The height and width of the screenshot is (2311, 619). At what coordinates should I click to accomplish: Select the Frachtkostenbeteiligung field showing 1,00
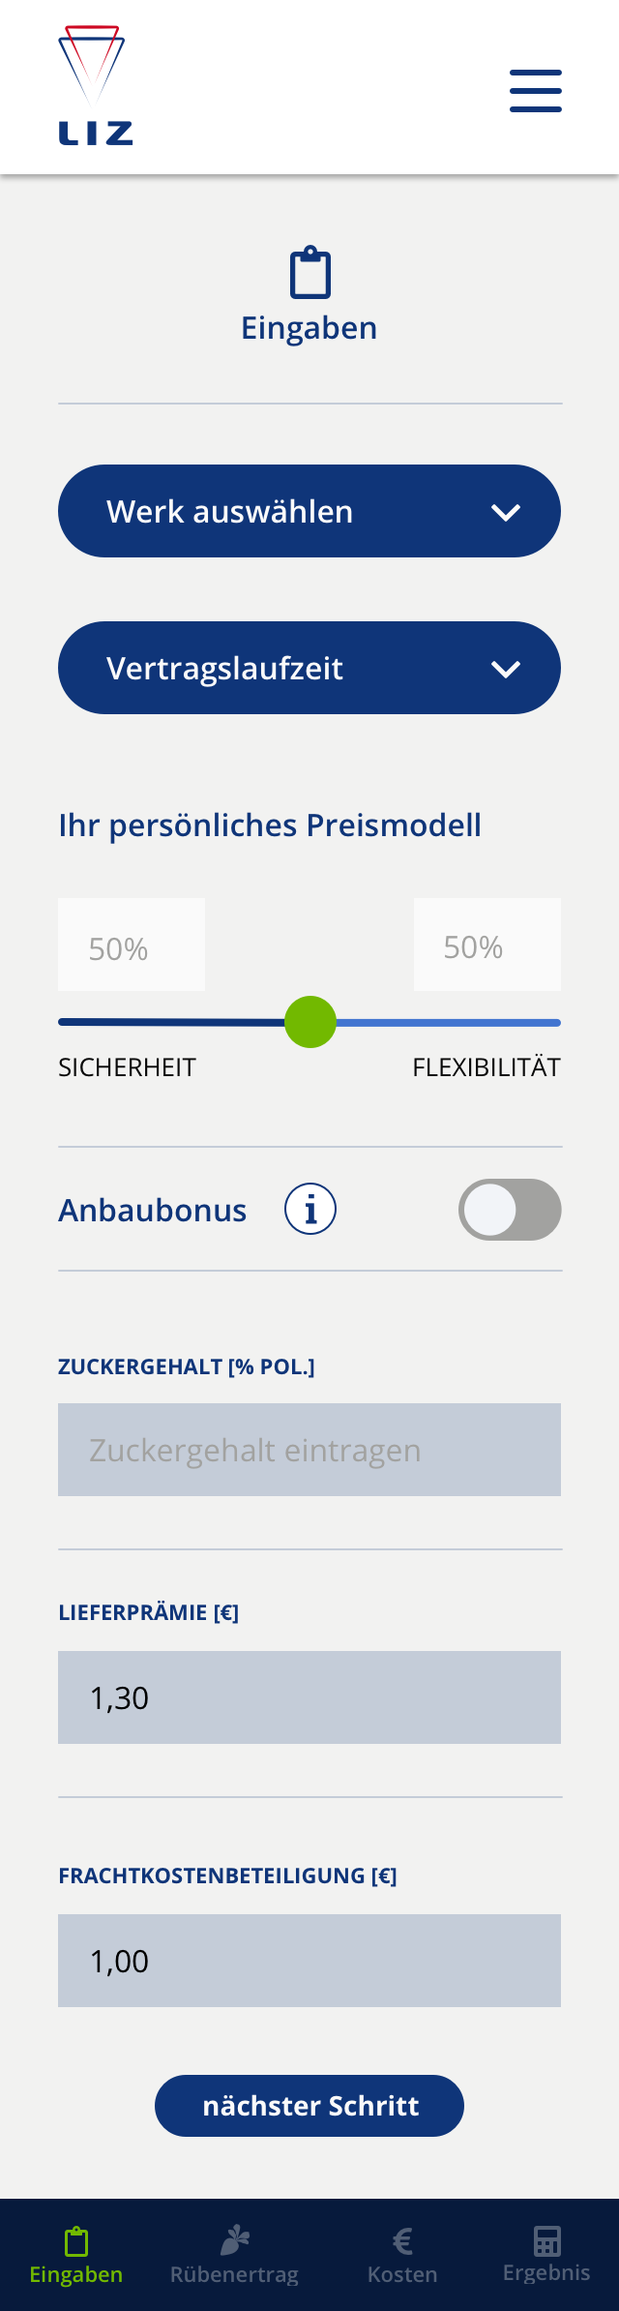[309, 1961]
